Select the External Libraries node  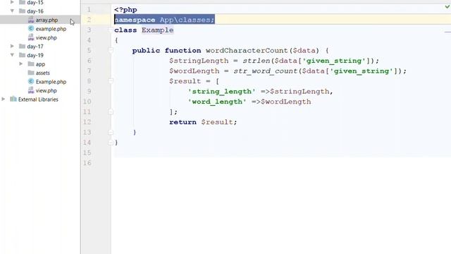tap(38, 99)
